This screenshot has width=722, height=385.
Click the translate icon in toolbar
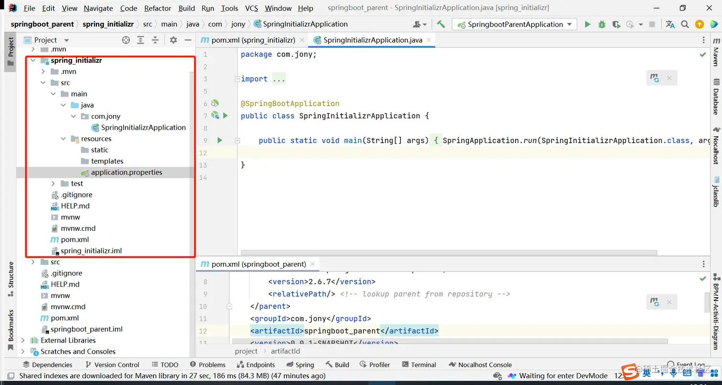[x=670, y=24]
